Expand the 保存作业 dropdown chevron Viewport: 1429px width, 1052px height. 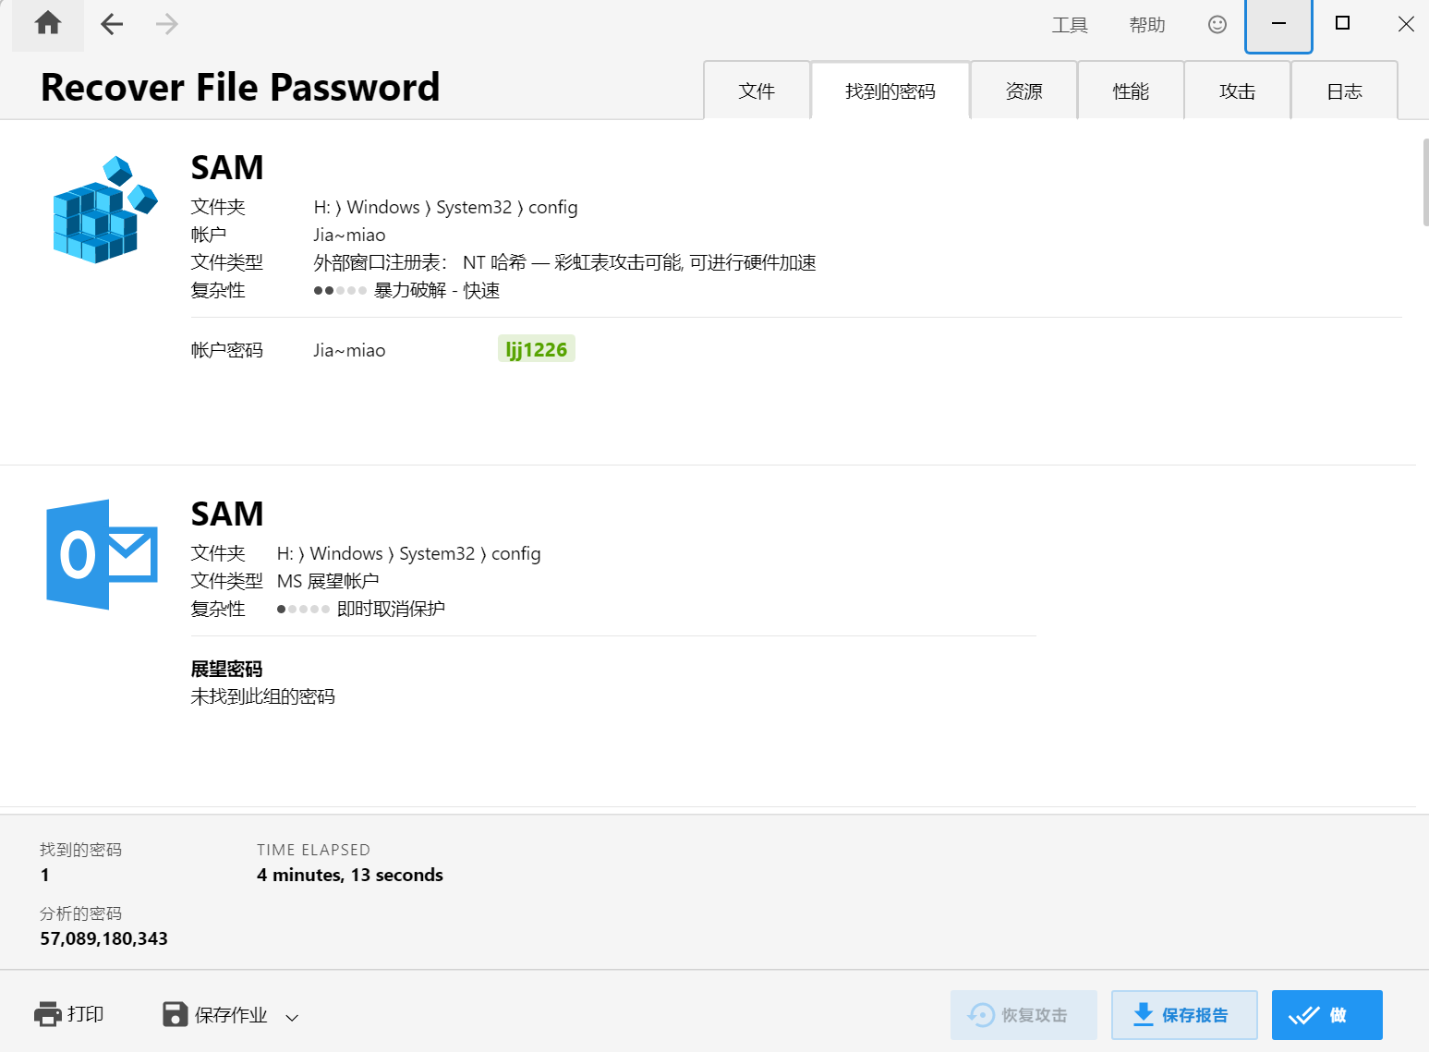[292, 1018]
